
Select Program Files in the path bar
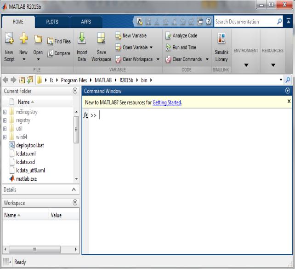point(74,80)
